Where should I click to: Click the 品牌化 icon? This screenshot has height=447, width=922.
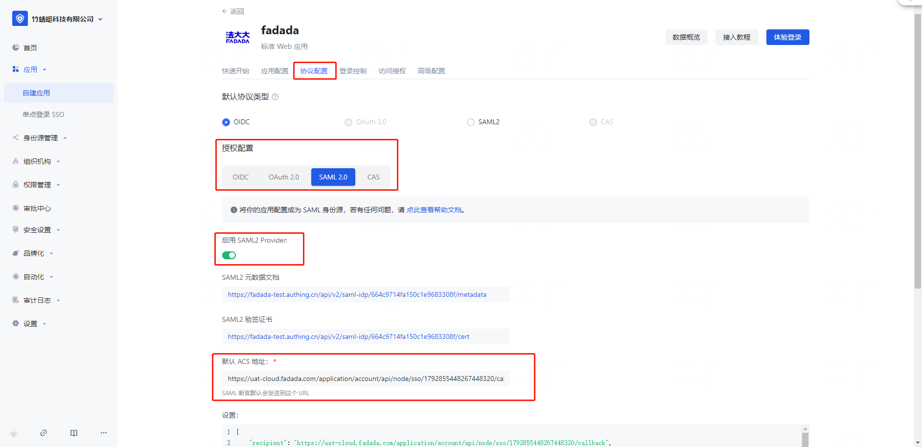click(x=16, y=253)
